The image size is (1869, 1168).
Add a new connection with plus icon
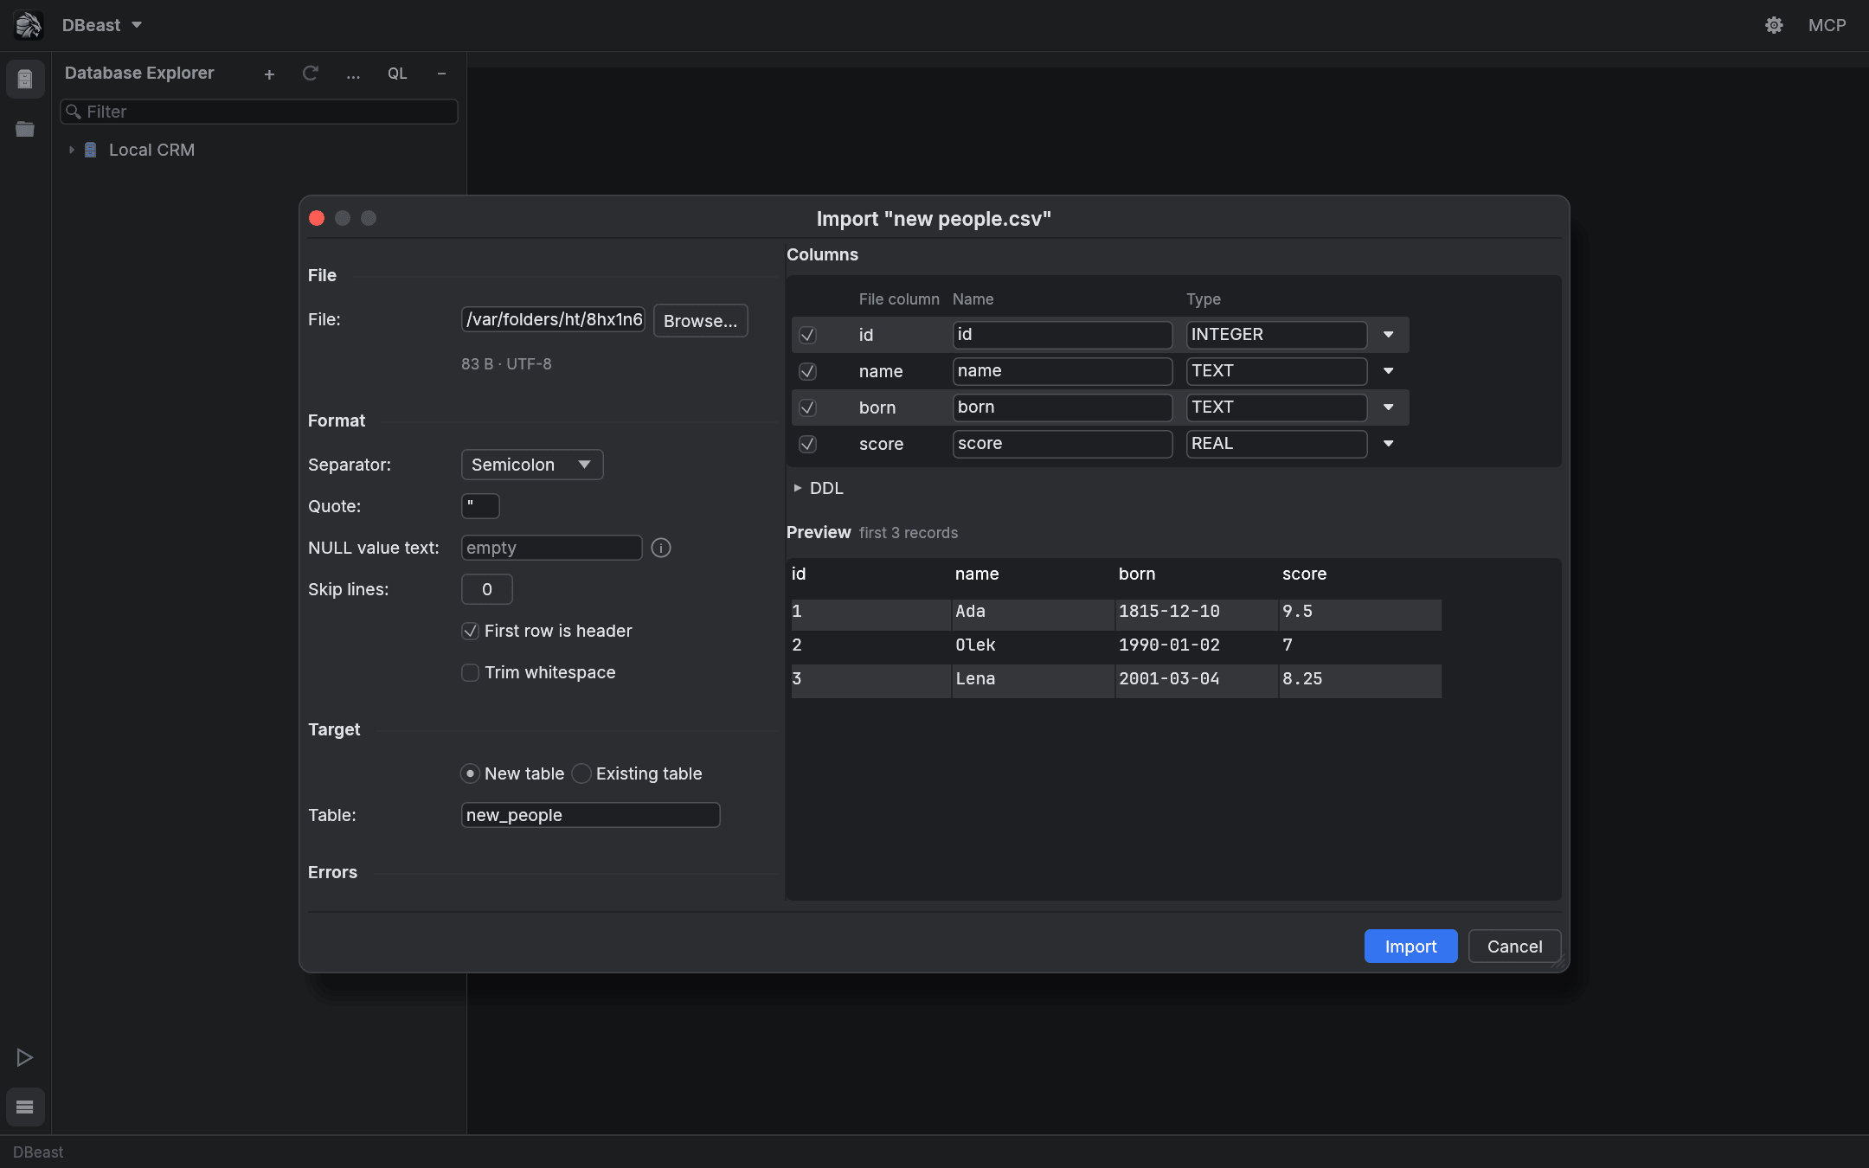coord(269,74)
